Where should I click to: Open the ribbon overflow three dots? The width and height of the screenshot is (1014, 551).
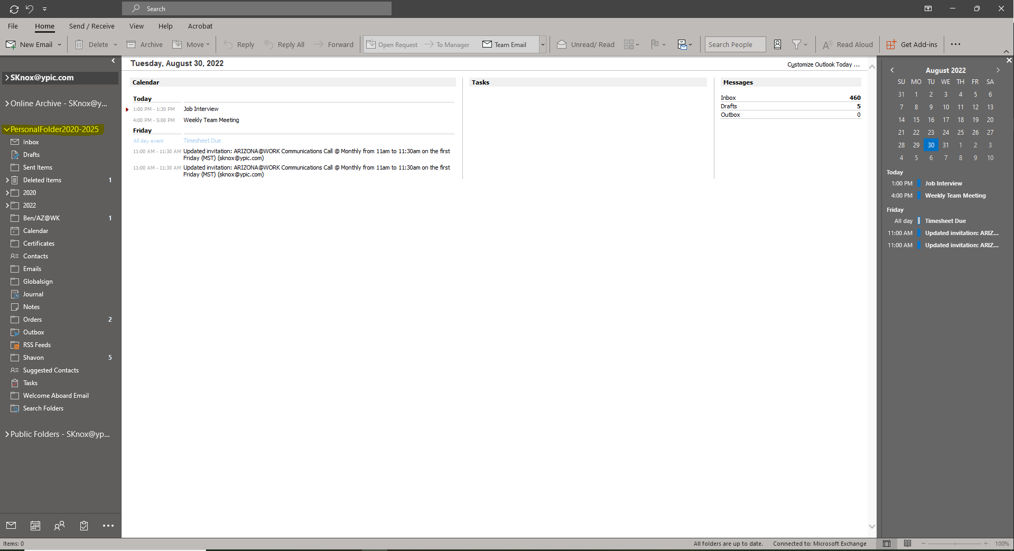tap(955, 44)
